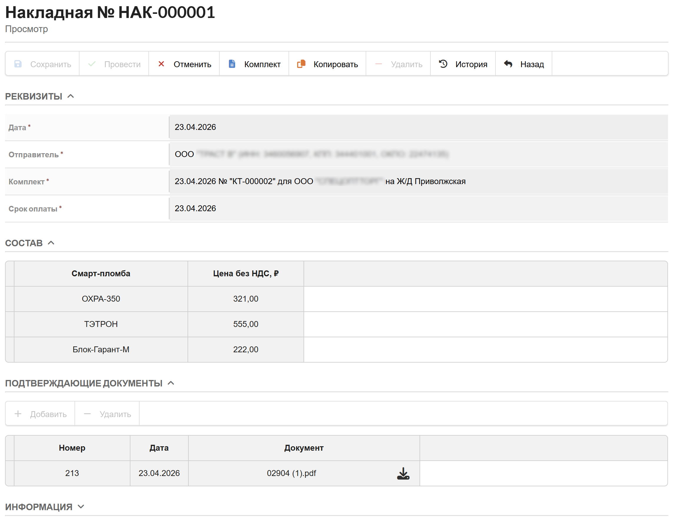This screenshot has height=519, width=673.
Task: Click the price 321,00 cell
Action: [x=246, y=299]
